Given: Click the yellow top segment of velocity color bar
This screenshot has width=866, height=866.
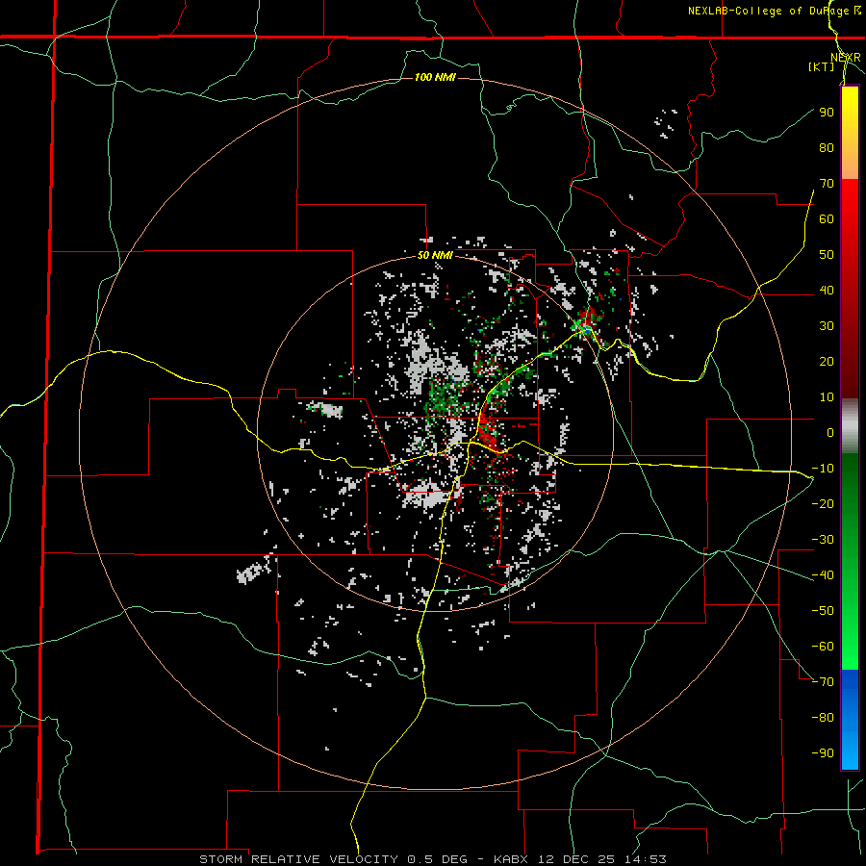Looking at the screenshot, I should pyautogui.click(x=850, y=133).
